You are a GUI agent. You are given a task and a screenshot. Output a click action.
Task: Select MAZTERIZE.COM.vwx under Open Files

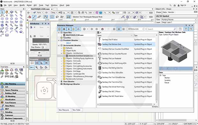(x=75, y=35)
